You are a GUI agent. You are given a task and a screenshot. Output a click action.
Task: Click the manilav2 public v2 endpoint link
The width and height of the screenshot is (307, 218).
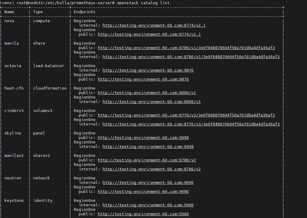147,160
